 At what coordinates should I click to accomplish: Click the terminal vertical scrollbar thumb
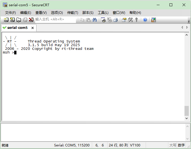coord(186,111)
